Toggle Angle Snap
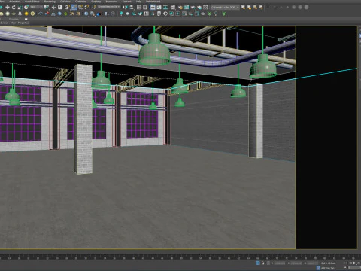The image size is (361, 271). [x=74, y=7]
